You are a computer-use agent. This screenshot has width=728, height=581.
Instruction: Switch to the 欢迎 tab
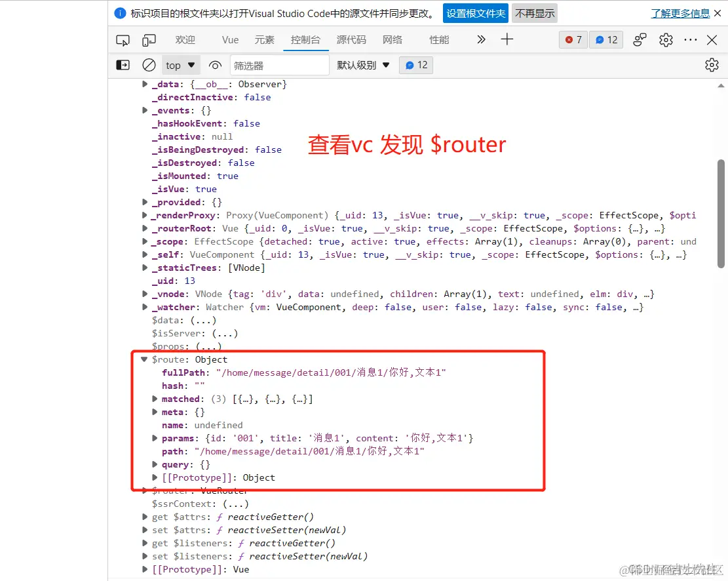coord(185,40)
